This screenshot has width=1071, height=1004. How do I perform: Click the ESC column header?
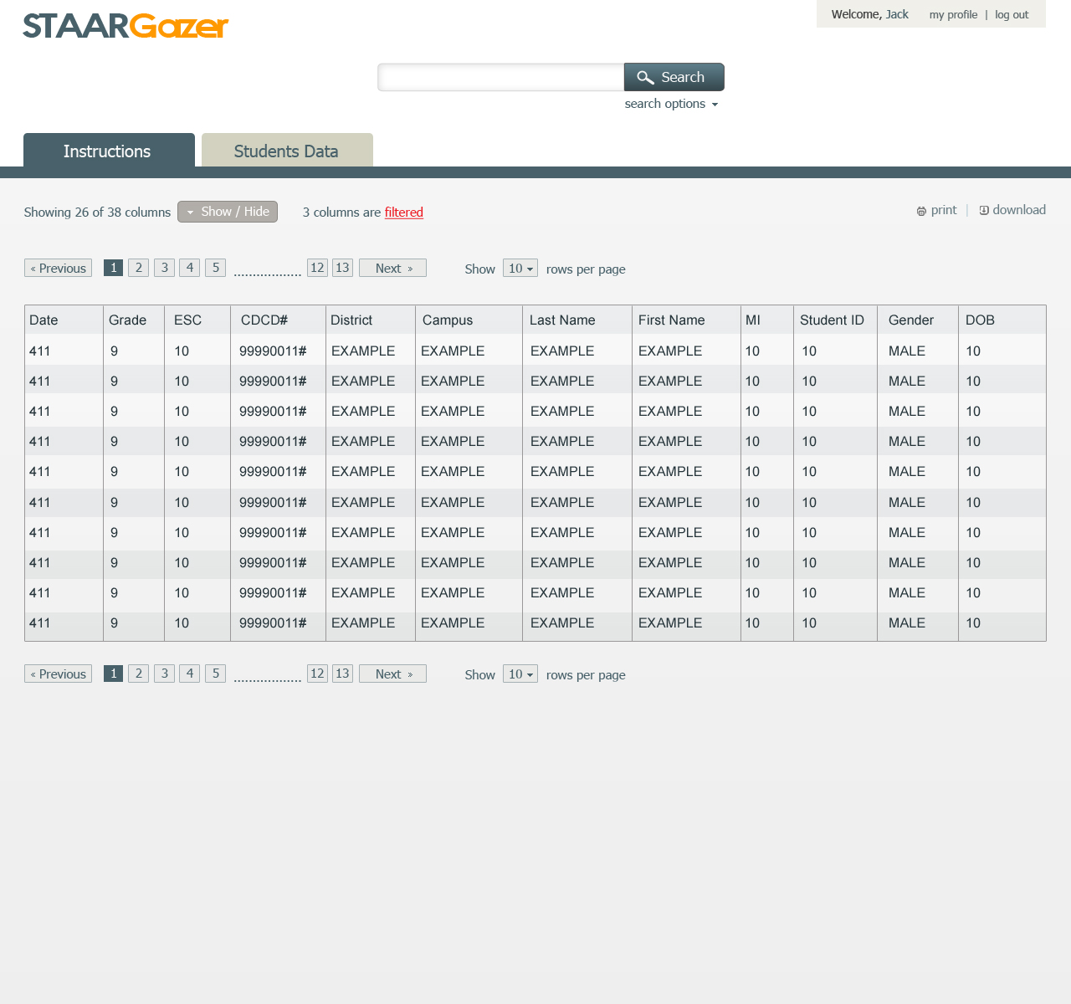[x=197, y=320]
